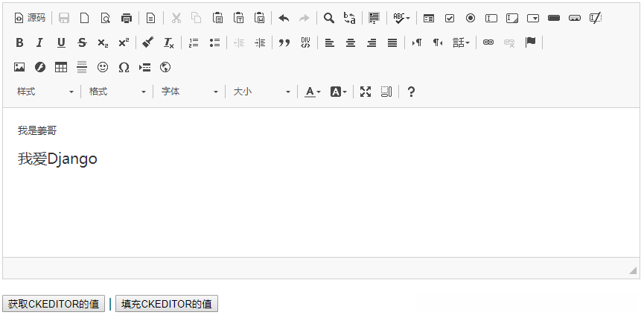Insert a table
The height and width of the screenshot is (318, 644).
tap(61, 67)
